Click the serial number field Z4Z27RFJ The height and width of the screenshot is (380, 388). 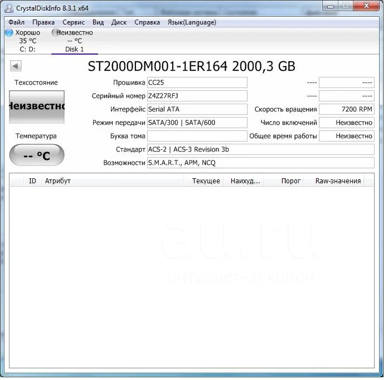[x=197, y=96]
